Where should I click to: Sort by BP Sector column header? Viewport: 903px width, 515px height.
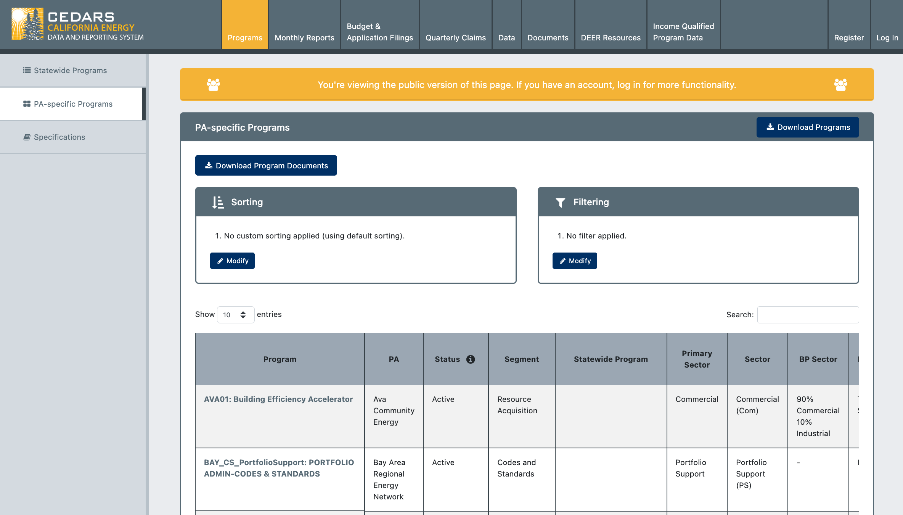[818, 359]
